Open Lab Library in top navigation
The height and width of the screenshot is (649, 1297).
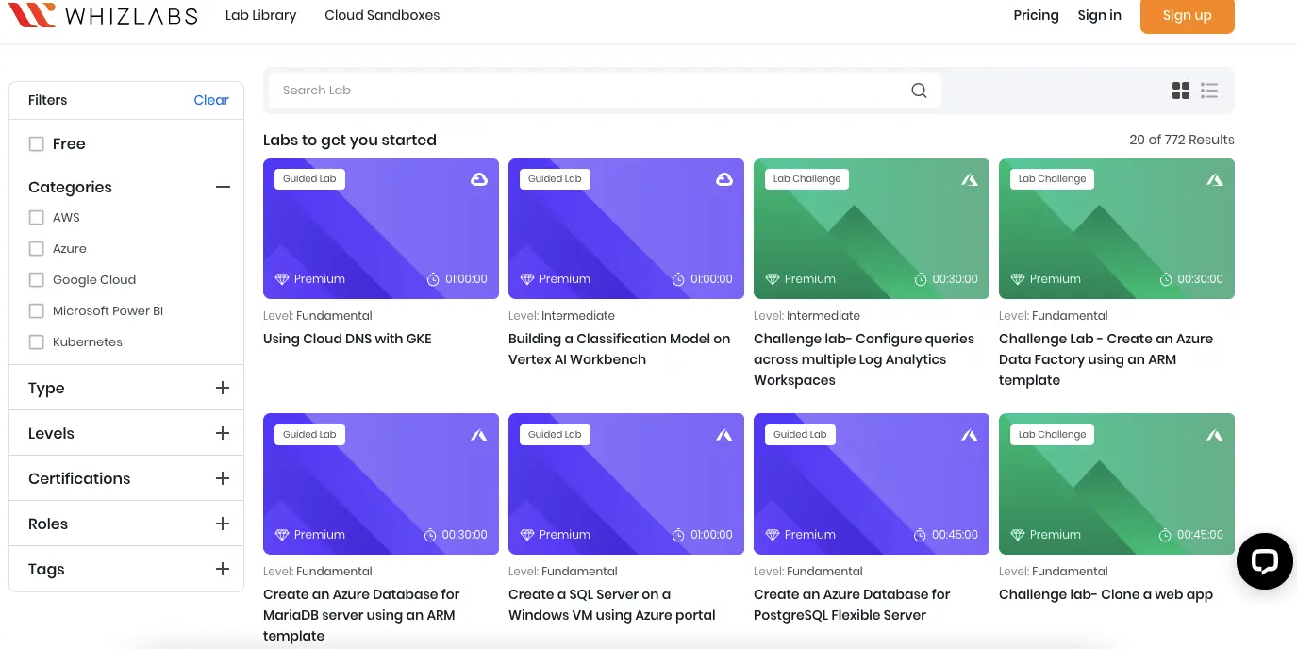click(x=260, y=15)
